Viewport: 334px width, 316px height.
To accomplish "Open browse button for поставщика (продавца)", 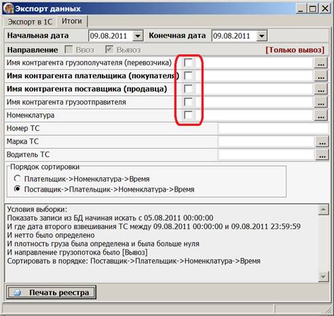I will pos(320,89).
